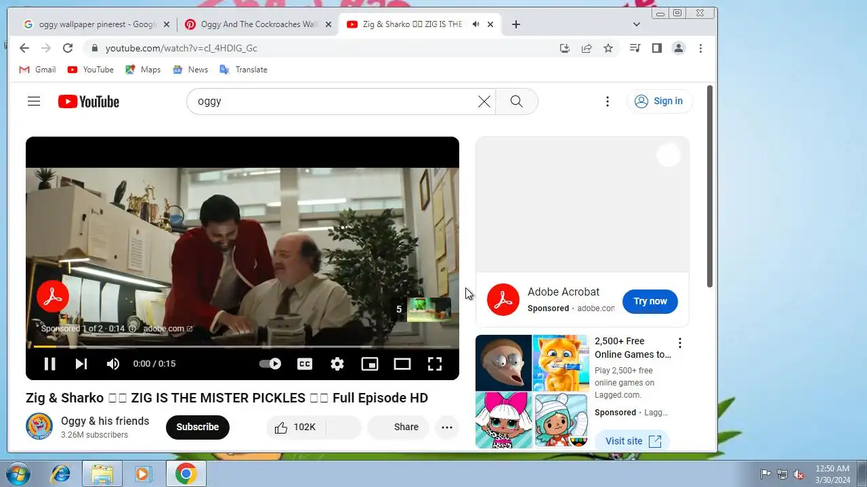
Task: Click the page vertical scrollbar
Action: click(710, 186)
